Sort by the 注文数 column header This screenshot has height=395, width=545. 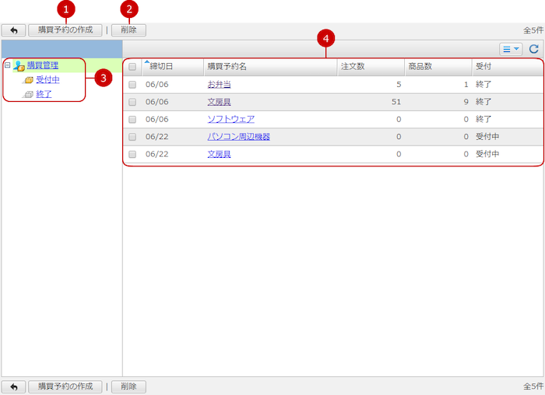click(x=353, y=67)
